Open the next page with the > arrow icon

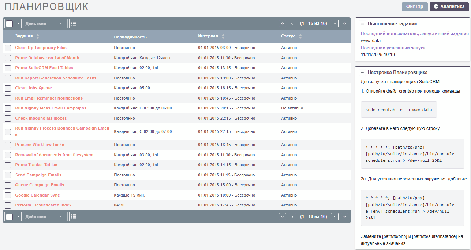pos(334,23)
